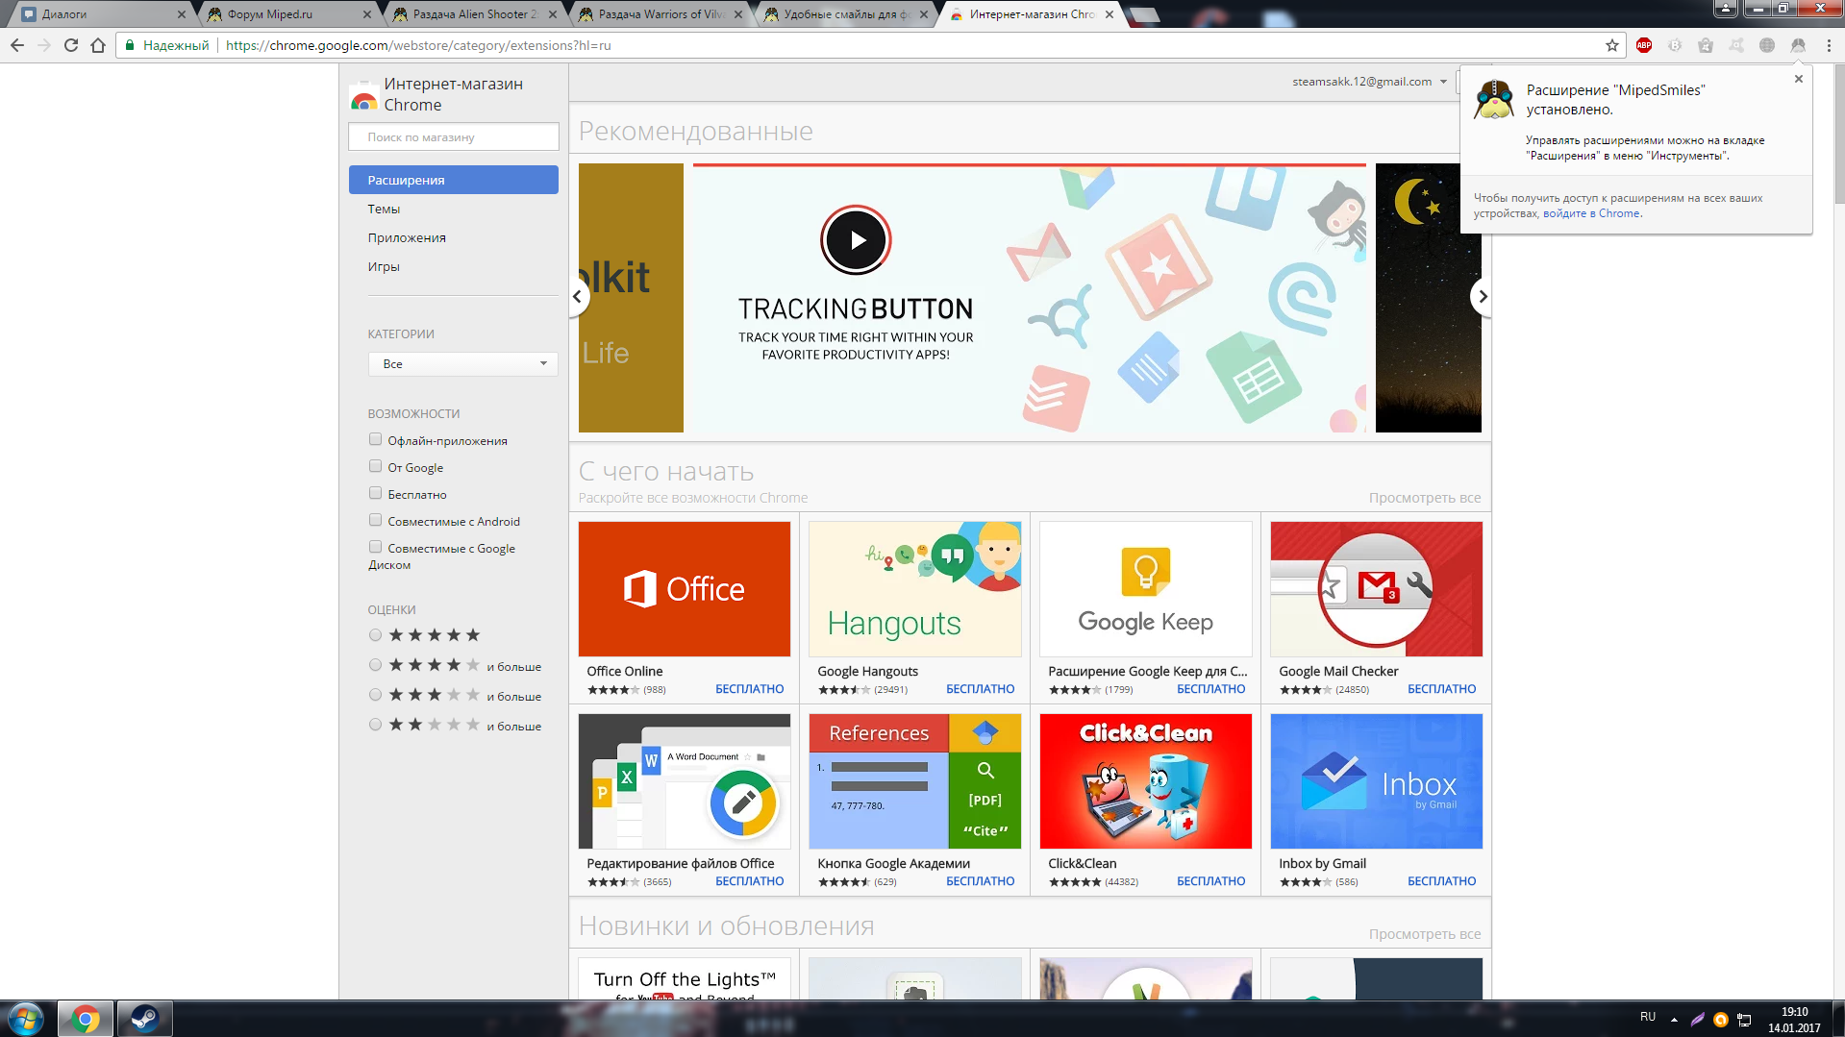Click the secure padlock icon in address bar
Viewport: 1845px width, 1037px height.
[x=130, y=45]
